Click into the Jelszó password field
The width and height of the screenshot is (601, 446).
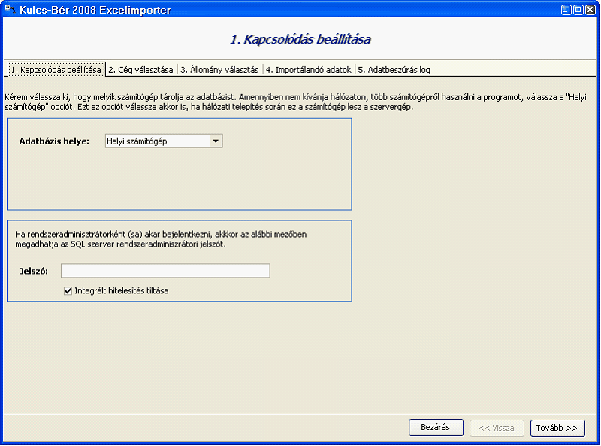click(x=165, y=271)
